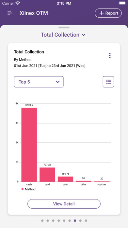Select the cash bar in chart

point(29,145)
